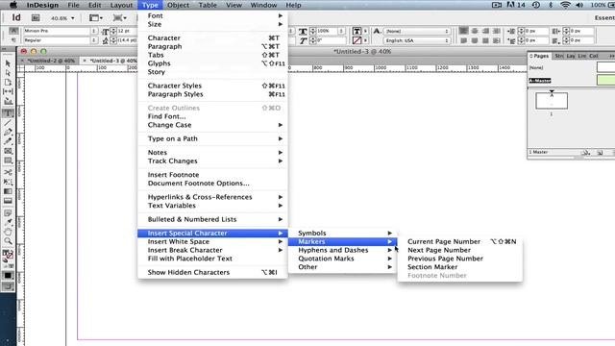Open the Apple menu
The height and width of the screenshot is (346, 615).
[12, 5]
